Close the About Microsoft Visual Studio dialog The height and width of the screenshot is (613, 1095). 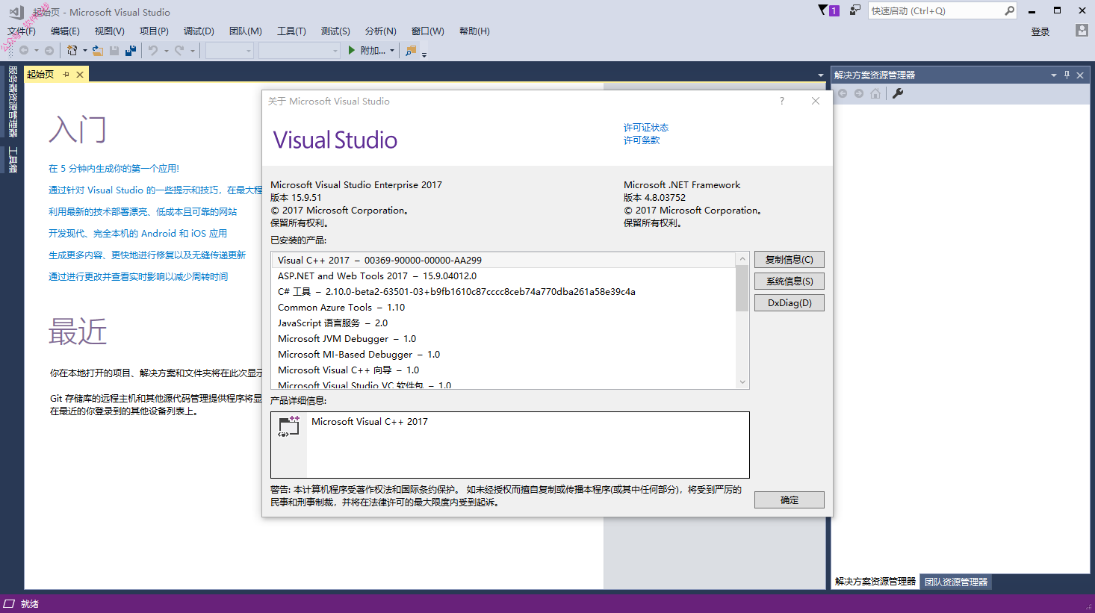coord(816,101)
